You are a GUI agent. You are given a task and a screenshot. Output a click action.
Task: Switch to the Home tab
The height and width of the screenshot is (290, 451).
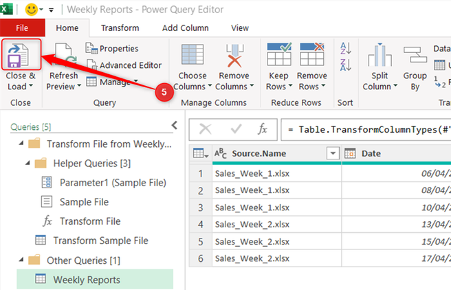(67, 28)
